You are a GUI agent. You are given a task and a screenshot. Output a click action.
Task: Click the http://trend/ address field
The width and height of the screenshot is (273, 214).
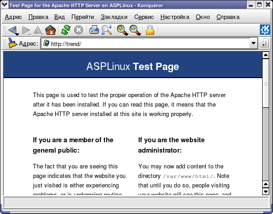tap(149, 43)
